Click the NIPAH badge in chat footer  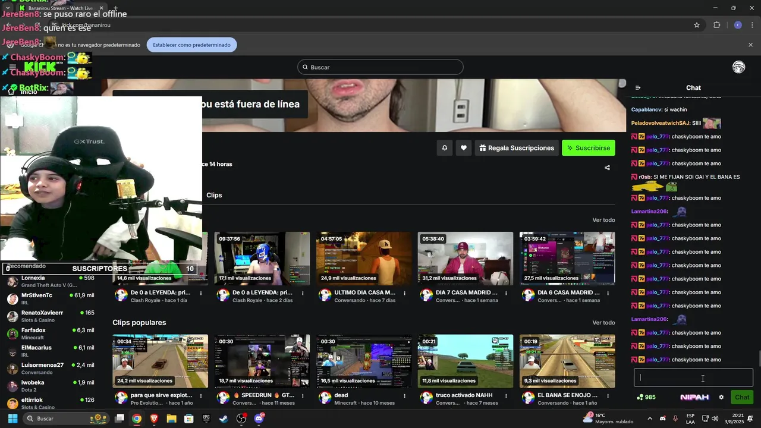tap(694, 397)
